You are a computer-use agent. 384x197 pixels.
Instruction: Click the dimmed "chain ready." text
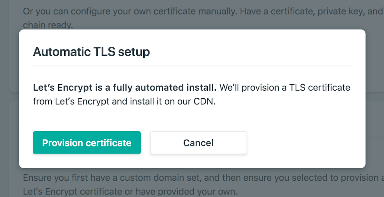48,25
